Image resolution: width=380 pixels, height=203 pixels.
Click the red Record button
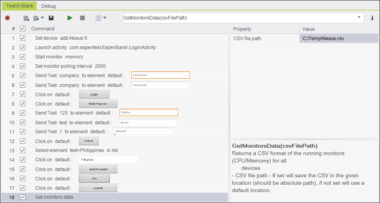pos(7,18)
